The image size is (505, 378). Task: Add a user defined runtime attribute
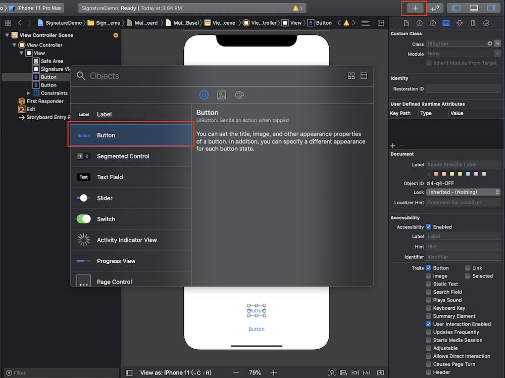pyautogui.click(x=392, y=146)
